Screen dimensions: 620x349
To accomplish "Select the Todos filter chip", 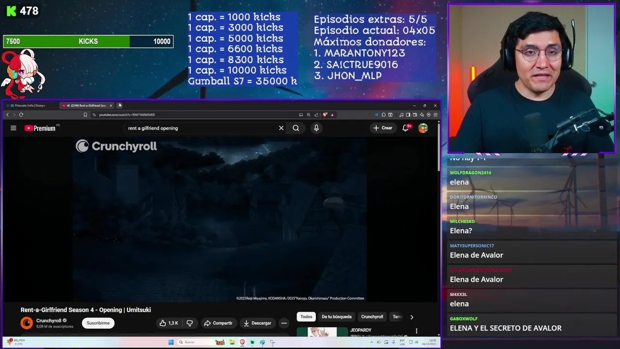I will (306, 317).
